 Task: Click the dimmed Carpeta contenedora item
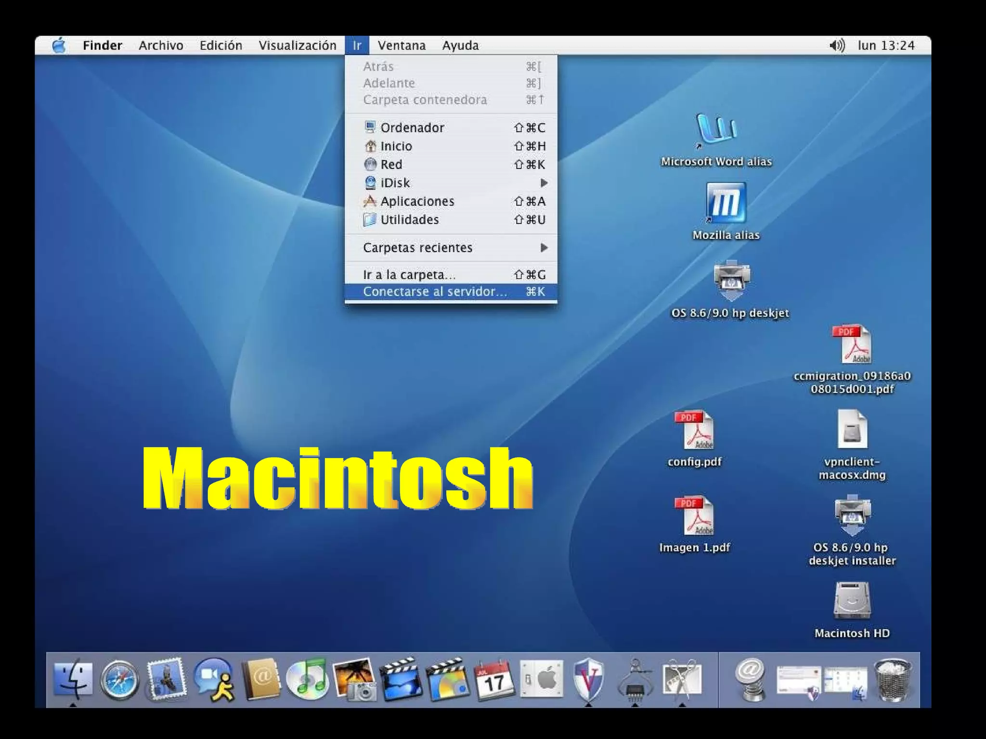pyautogui.click(x=451, y=100)
